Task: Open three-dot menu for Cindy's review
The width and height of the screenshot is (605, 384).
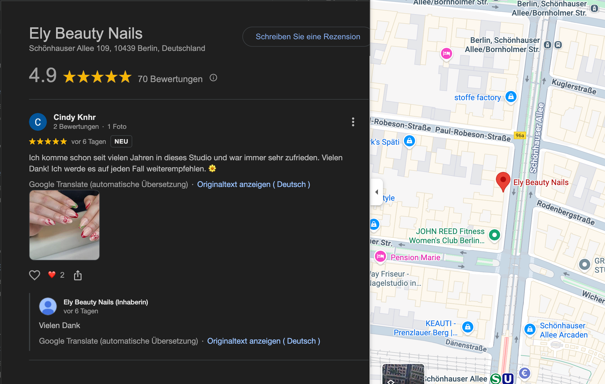Action: 353,122
